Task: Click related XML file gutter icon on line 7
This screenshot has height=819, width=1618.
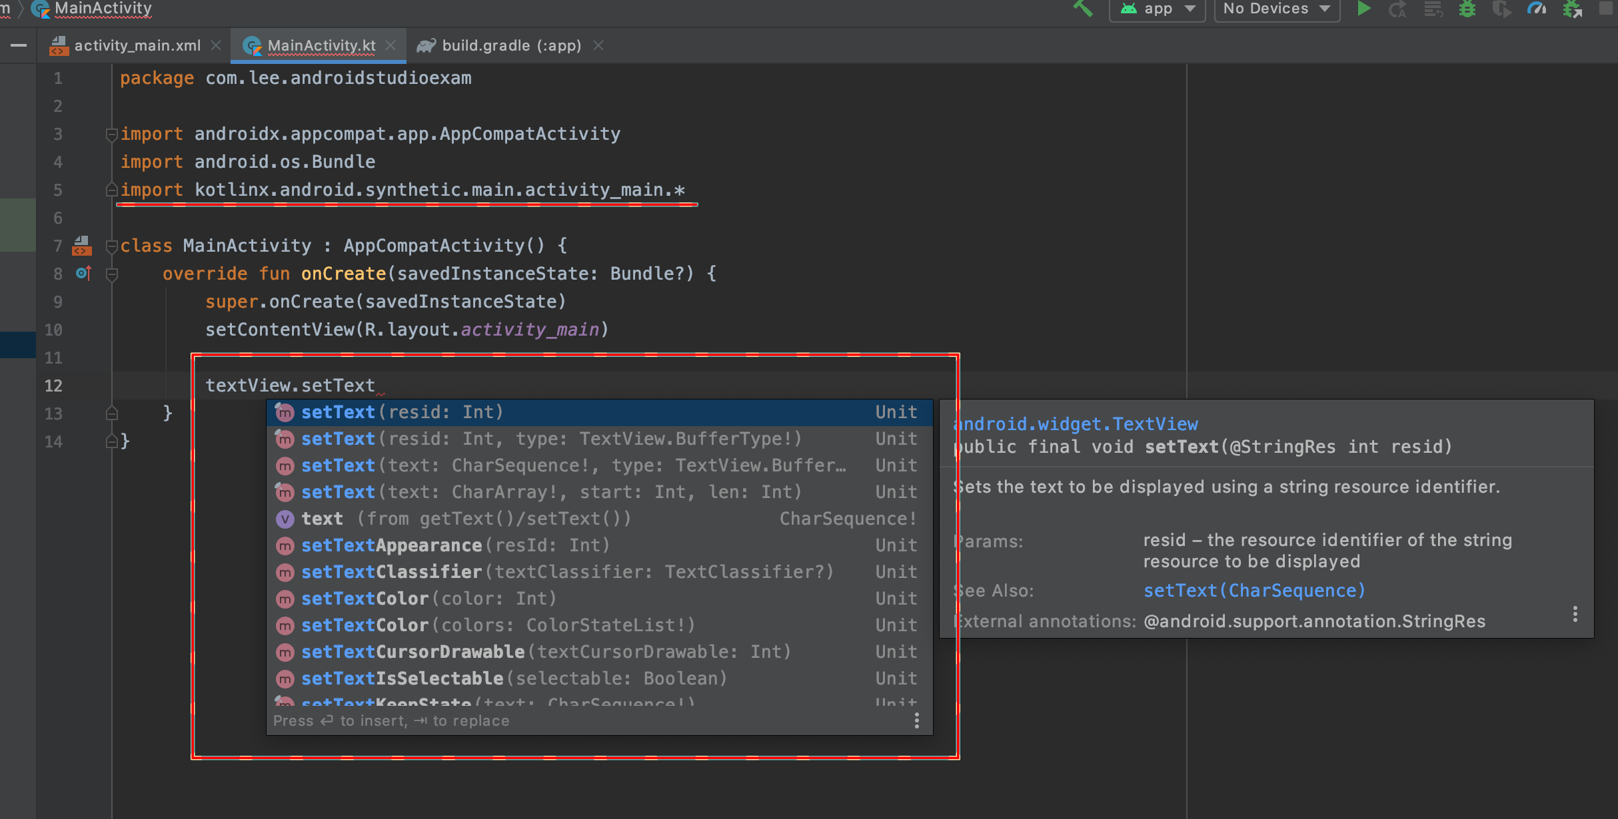Action: pos(82,246)
